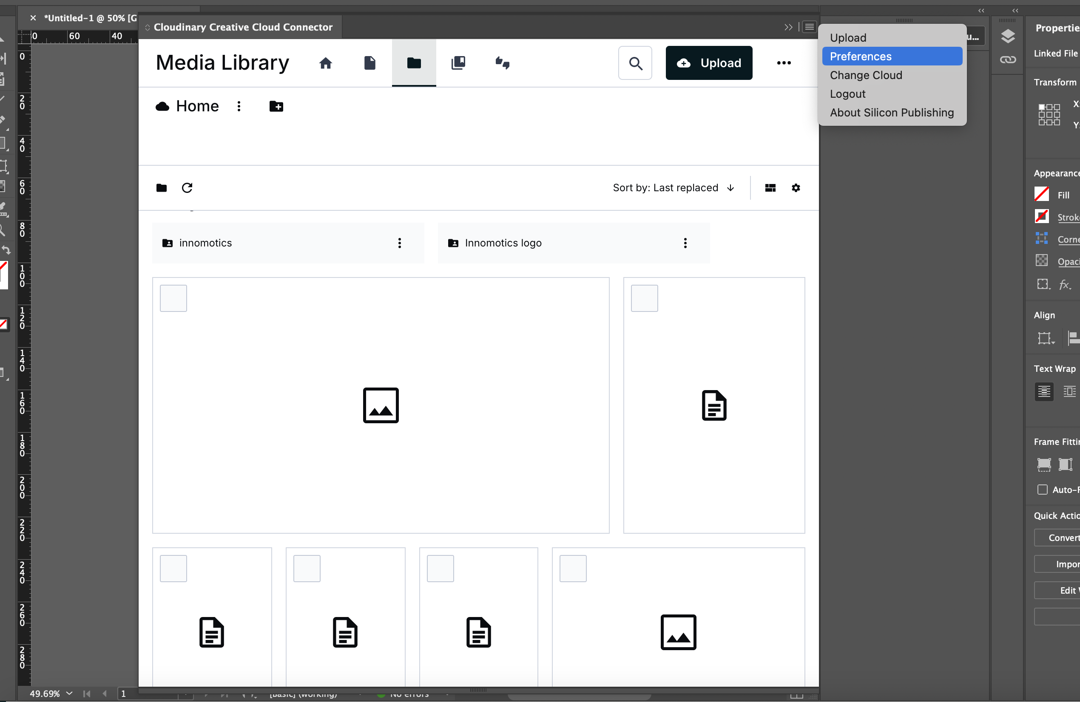Click the Import quick action button
This screenshot has height=702, width=1080.
[x=1057, y=564]
